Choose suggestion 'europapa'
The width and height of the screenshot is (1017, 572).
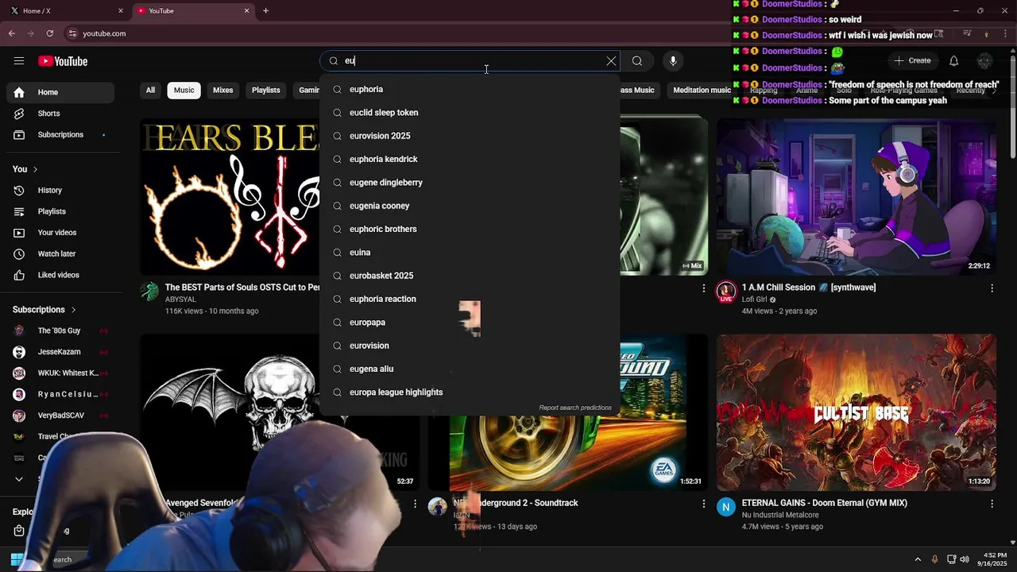click(x=470, y=323)
